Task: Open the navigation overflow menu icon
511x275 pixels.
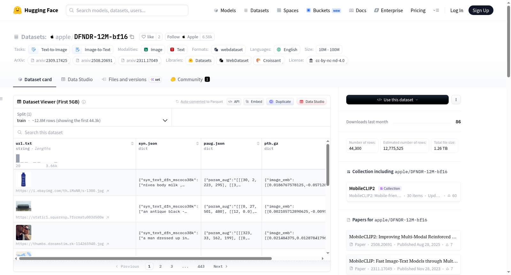Action: 436,10
